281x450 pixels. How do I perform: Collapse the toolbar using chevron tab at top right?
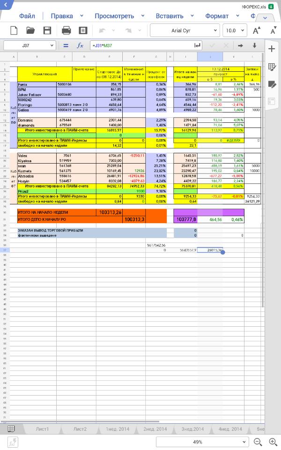[x=265, y=18]
